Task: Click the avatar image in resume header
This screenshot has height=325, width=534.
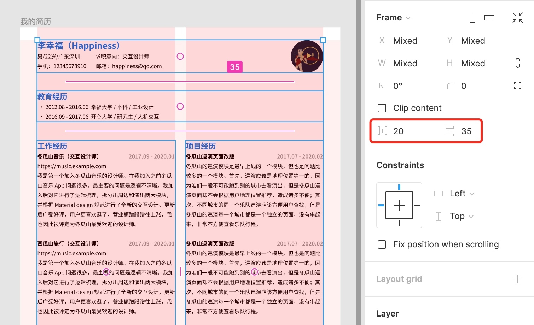Action: coord(307,56)
